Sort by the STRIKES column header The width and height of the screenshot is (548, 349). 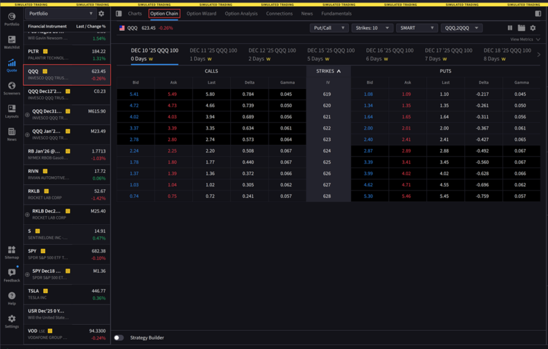coord(328,71)
